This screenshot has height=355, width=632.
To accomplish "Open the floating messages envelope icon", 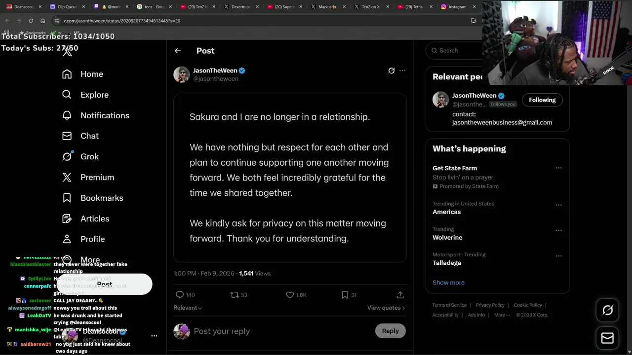I will pyautogui.click(x=607, y=338).
